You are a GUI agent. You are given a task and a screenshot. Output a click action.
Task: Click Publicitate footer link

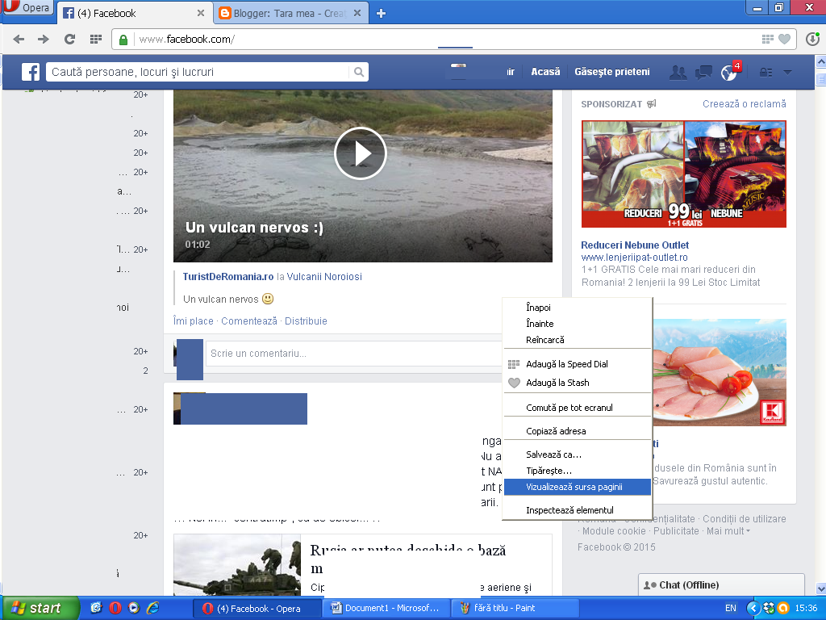coord(676,531)
